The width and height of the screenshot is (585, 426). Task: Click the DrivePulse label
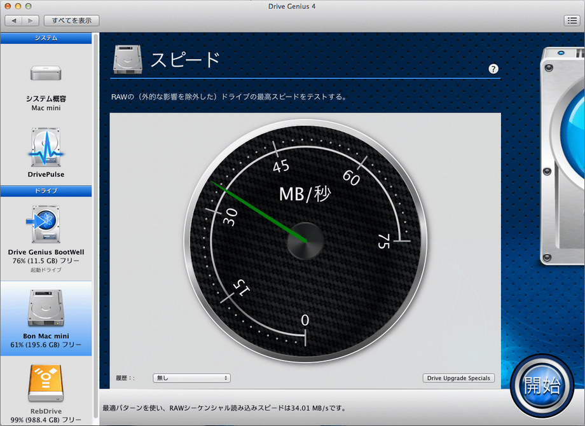(46, 174)
